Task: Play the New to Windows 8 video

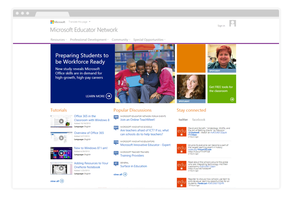Action: point(61,153)
